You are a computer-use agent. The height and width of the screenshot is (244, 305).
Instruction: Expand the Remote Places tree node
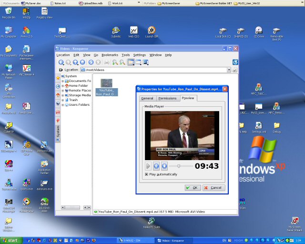pyautogui.click(x=62, y=91)
